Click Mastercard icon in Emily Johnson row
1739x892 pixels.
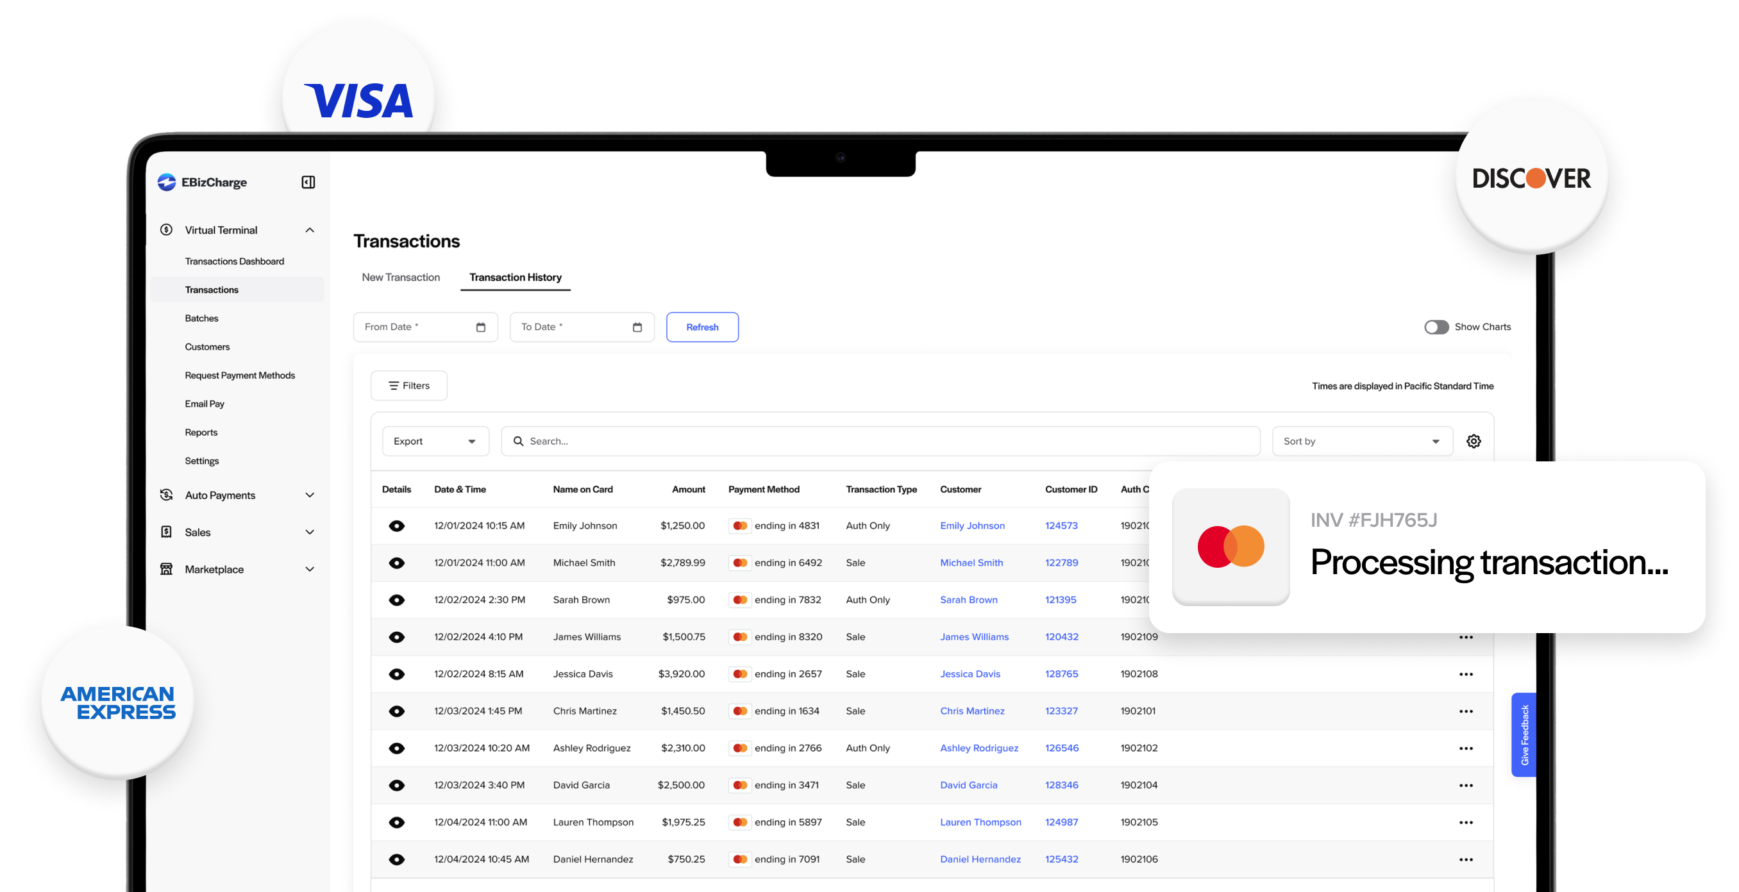coord(740,526)
